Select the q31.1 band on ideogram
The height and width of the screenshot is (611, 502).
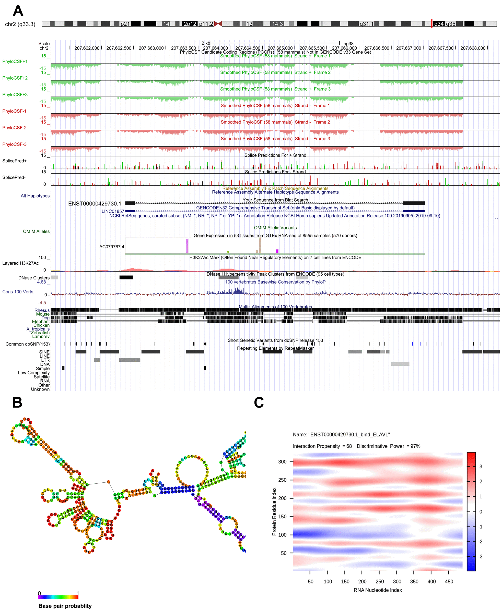[x=366, y=24]
